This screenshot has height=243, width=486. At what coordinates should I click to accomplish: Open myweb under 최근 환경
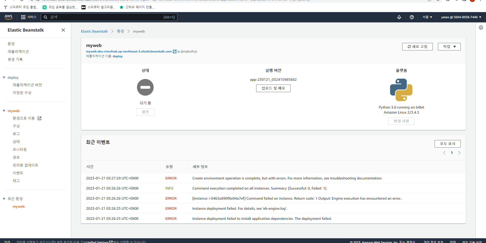(x=19, y=206)
